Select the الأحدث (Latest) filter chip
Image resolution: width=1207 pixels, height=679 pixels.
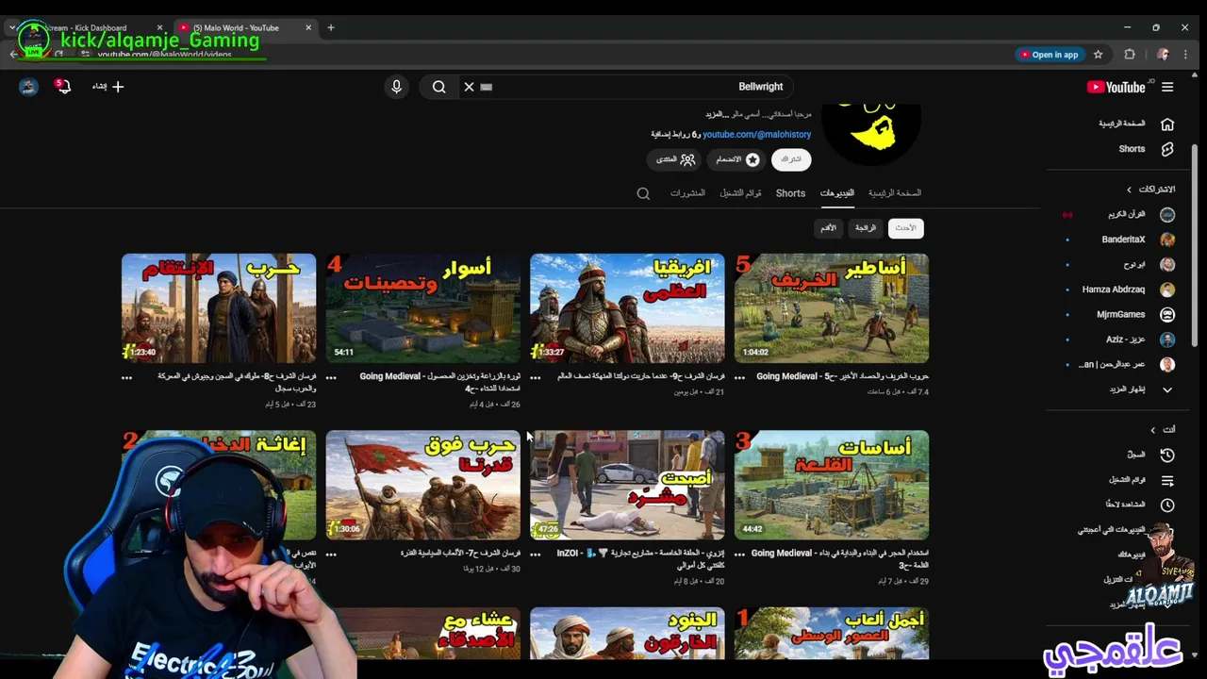905,228
